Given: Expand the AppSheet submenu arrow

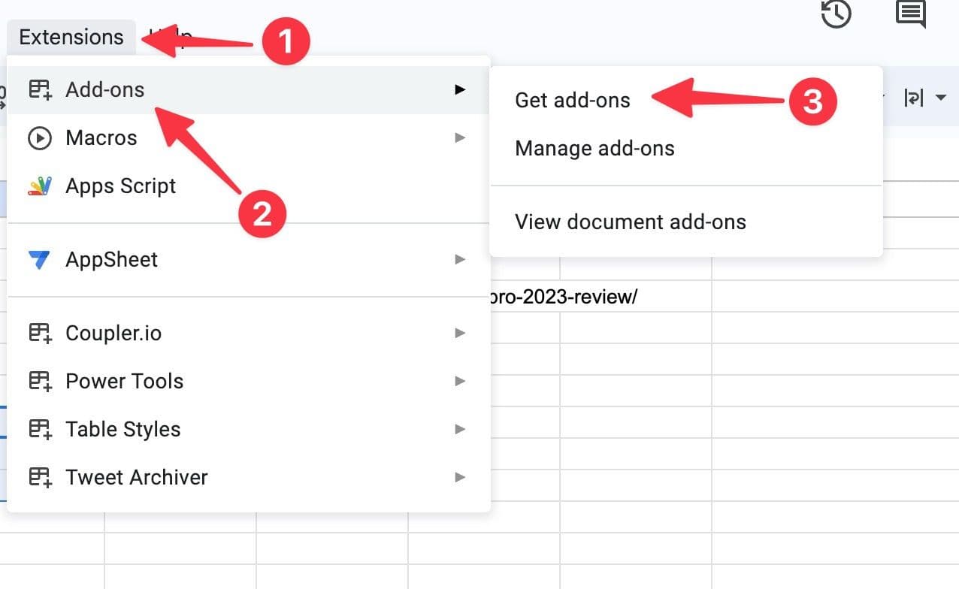Looking at the screenshot, I should [460, 260].
